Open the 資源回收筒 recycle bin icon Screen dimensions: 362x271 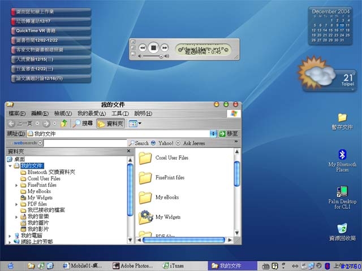click(342, 232)
